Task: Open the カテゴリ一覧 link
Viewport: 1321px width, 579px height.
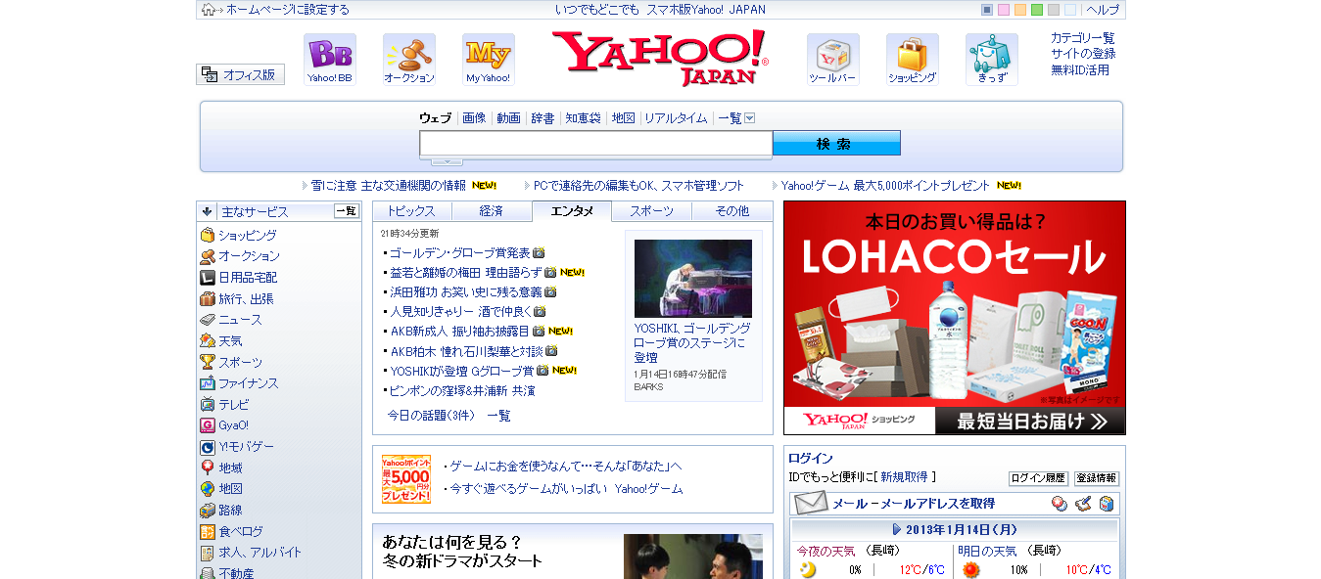Action: tap(1083, 38)
